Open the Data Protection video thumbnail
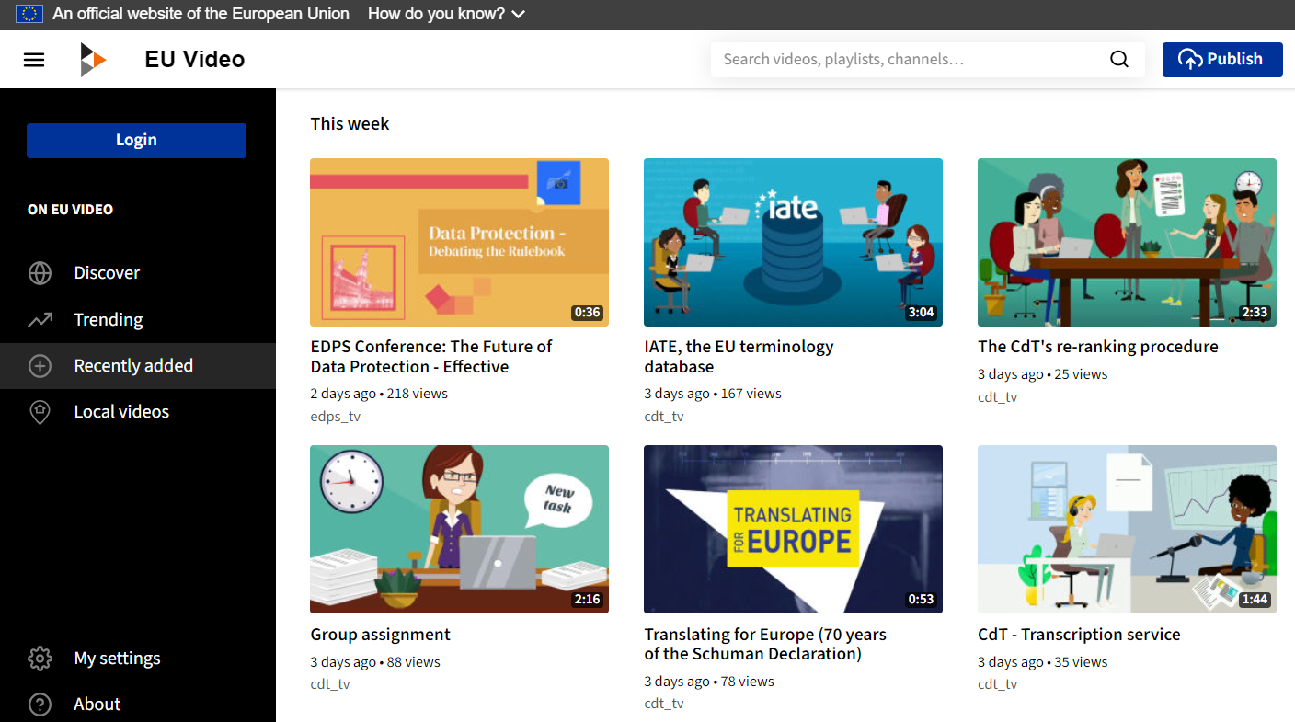 459,242
